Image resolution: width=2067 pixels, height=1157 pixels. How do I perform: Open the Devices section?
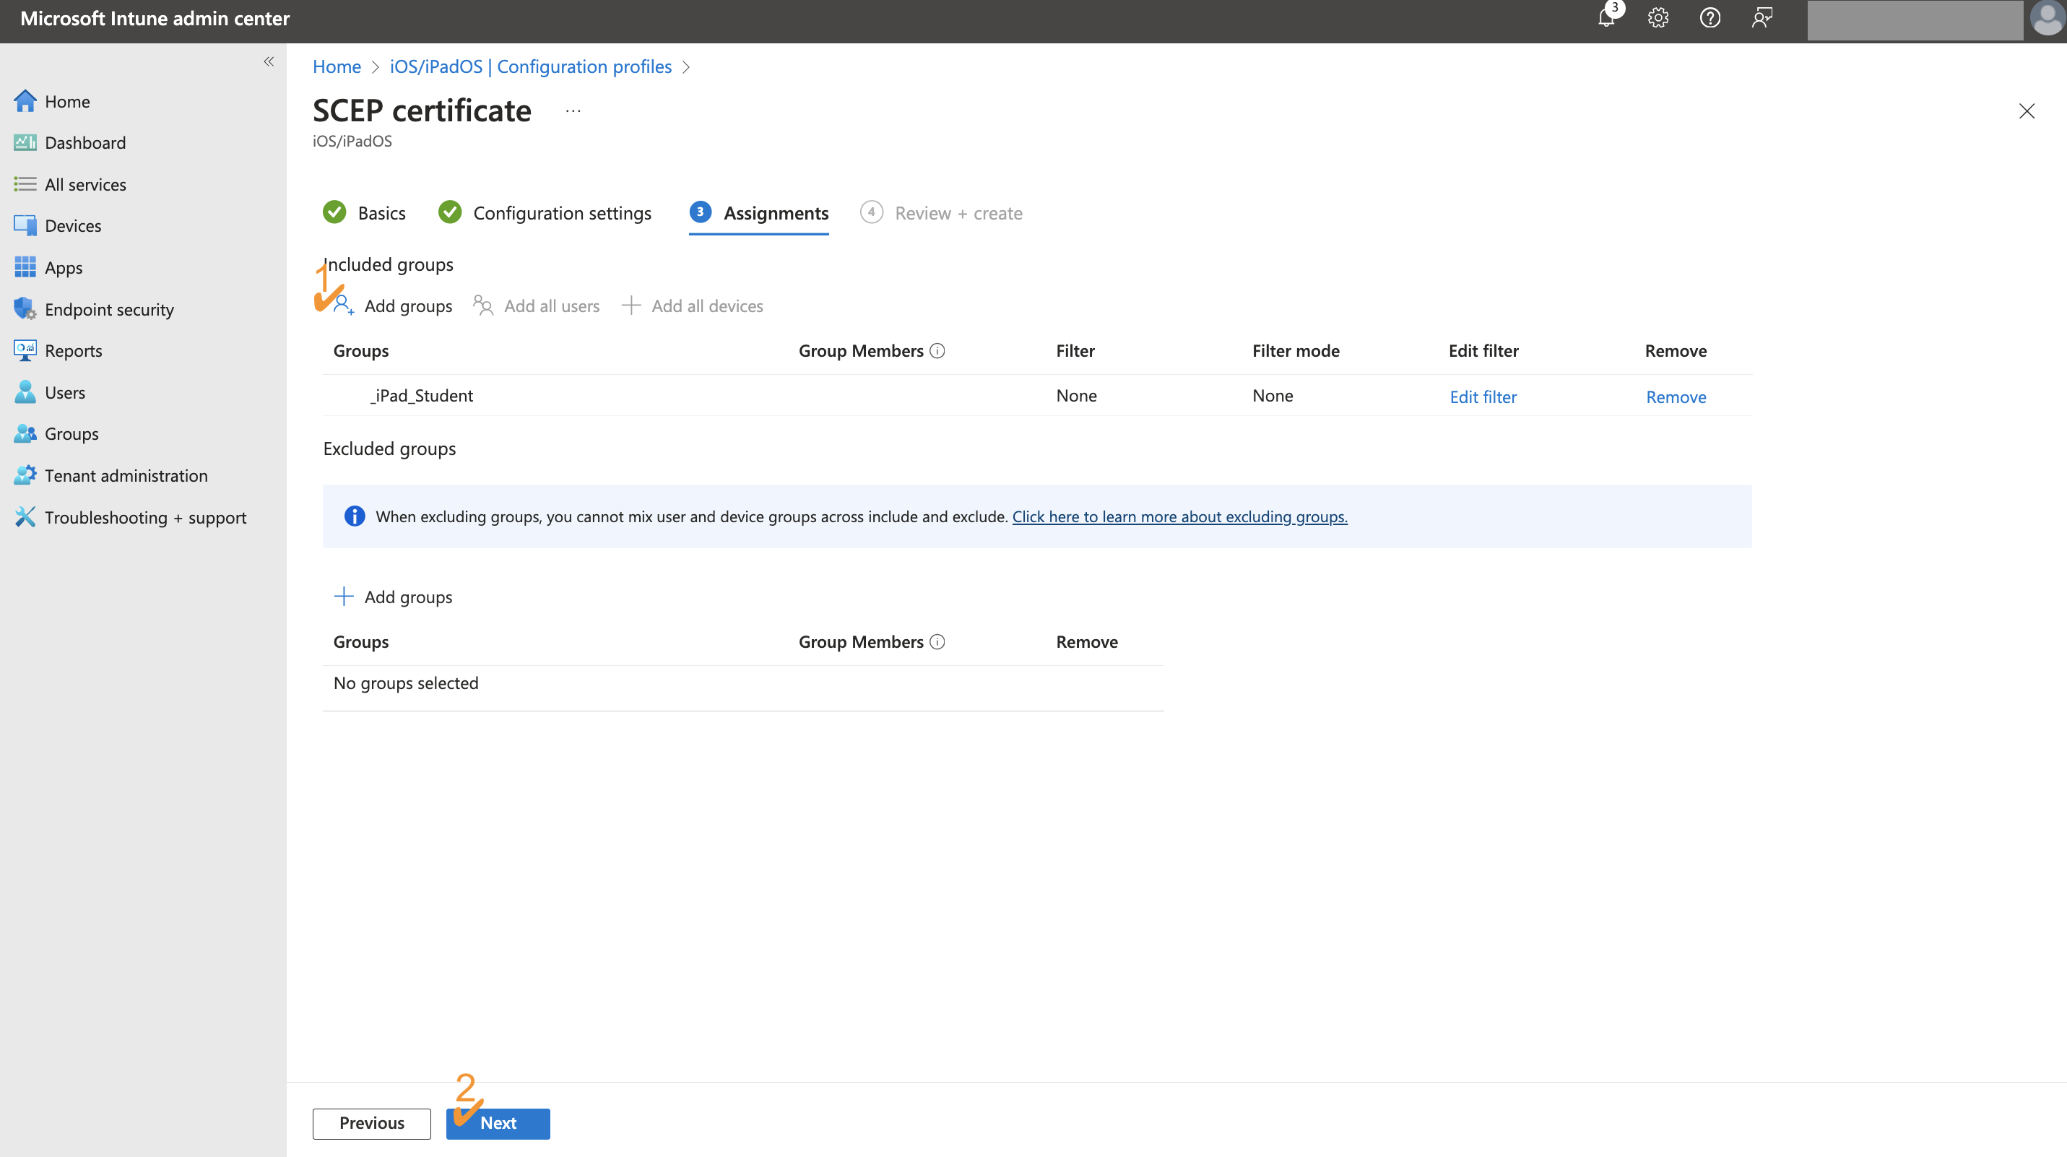point(73,225)
